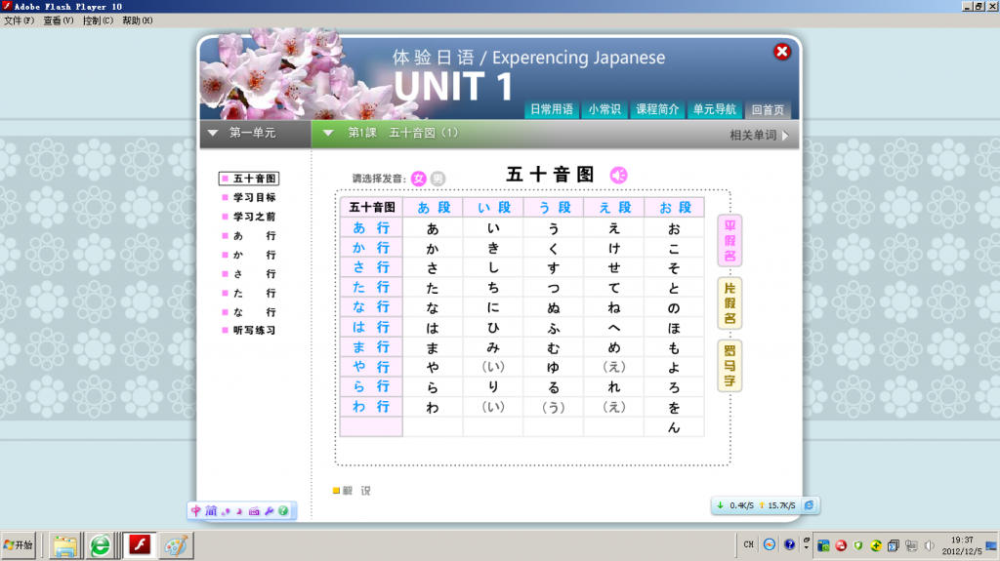Click the お段 column header

coord(675,207)
